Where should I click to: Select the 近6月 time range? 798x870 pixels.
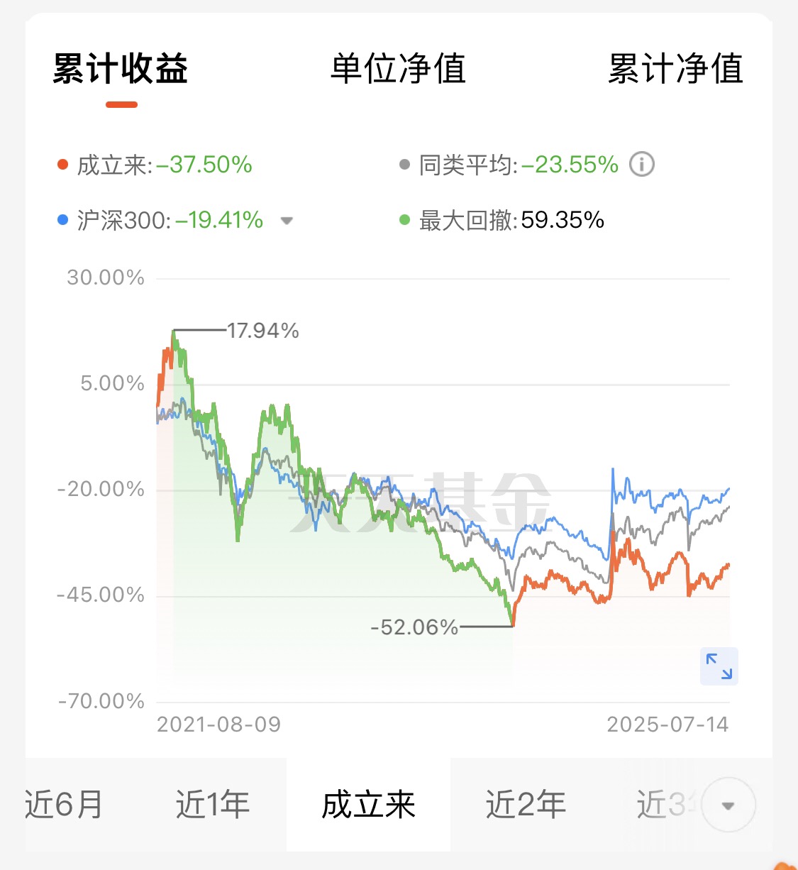tap(64, 805)
